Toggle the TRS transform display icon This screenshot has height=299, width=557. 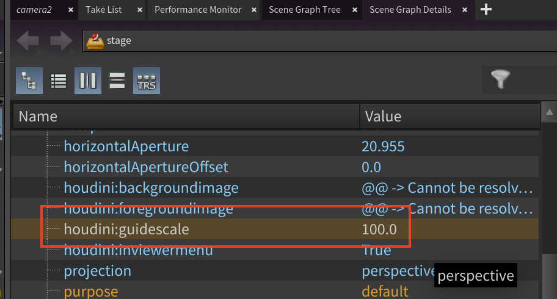(x=147, y=81)
